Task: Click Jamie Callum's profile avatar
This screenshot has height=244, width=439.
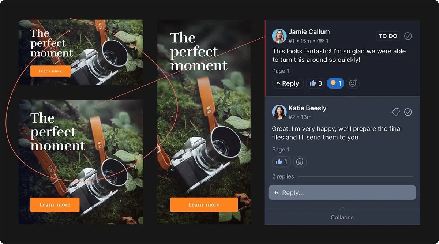Action: tap(279, 36)
